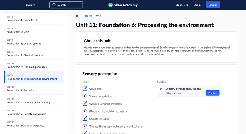
Task: Click the blue Practice button
Action: 212,93
